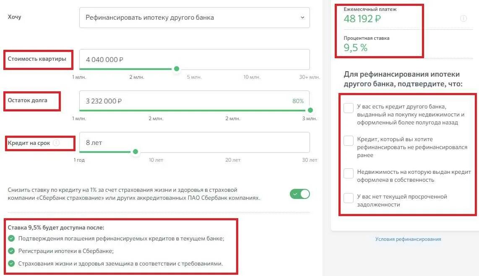
Task: Click the "3 млн." mark on debt scale
Action: (x=310, y=119)
